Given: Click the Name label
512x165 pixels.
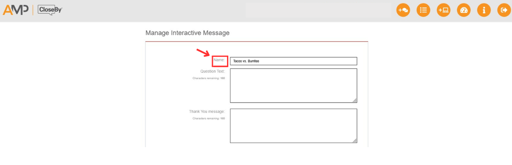Looking at the screenshot, I should tap(219, 60).
